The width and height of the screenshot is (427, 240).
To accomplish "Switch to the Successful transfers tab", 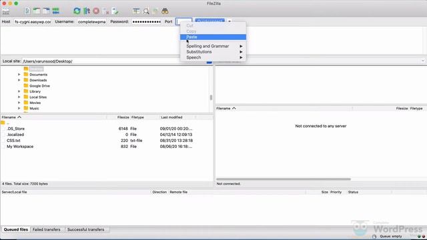I will pyautogui.click(x=86, y=229).
